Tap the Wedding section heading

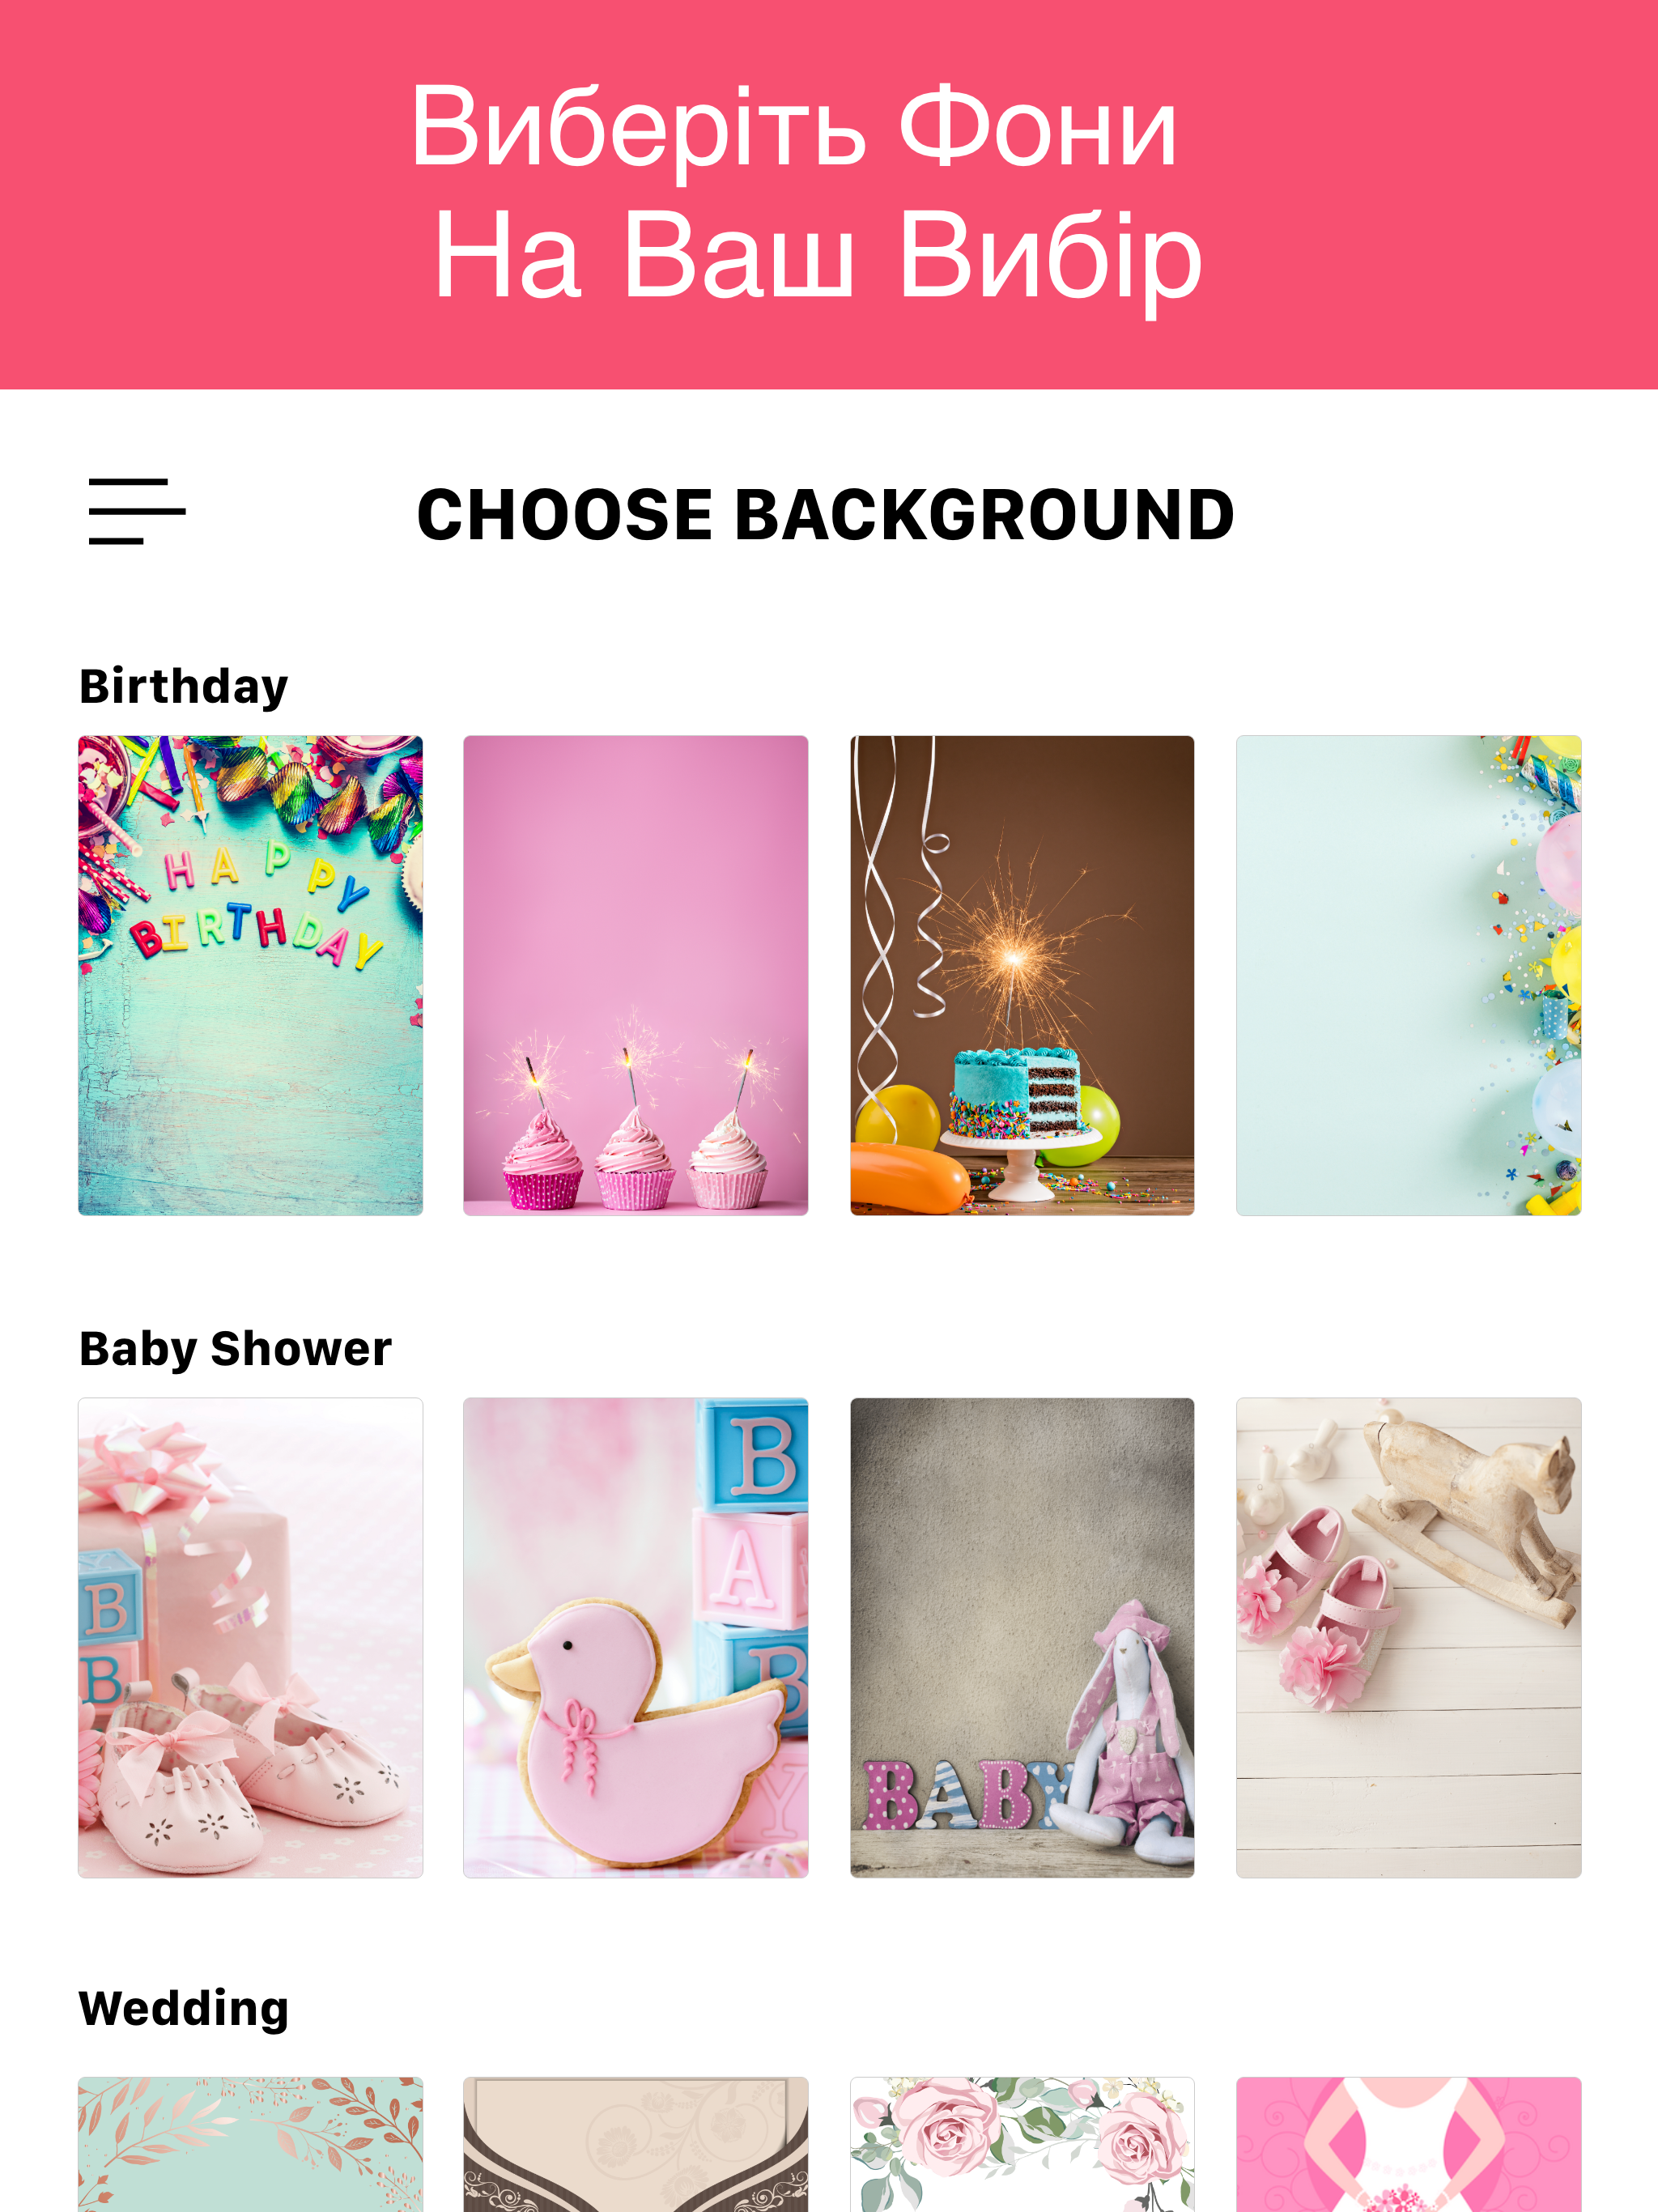184,2009
